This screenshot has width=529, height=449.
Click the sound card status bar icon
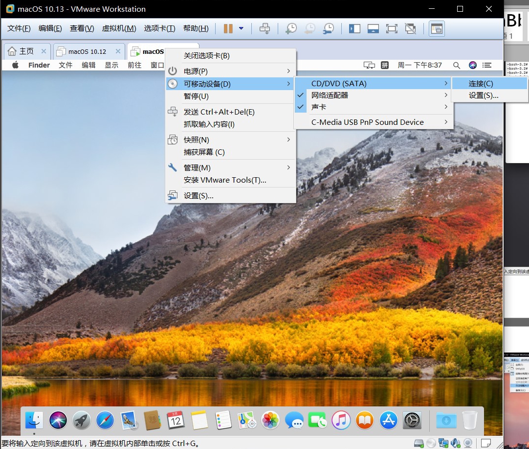tap(456, 443)
